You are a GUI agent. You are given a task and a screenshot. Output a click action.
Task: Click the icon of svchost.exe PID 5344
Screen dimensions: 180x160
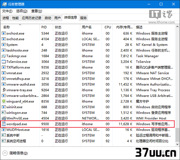point(4,33)
